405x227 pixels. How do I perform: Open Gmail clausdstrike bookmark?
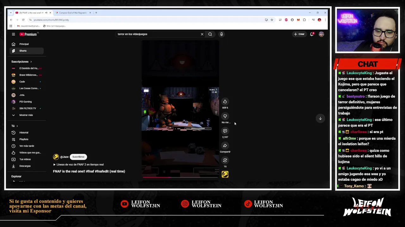pyautogui.click(x=28, y=26)
